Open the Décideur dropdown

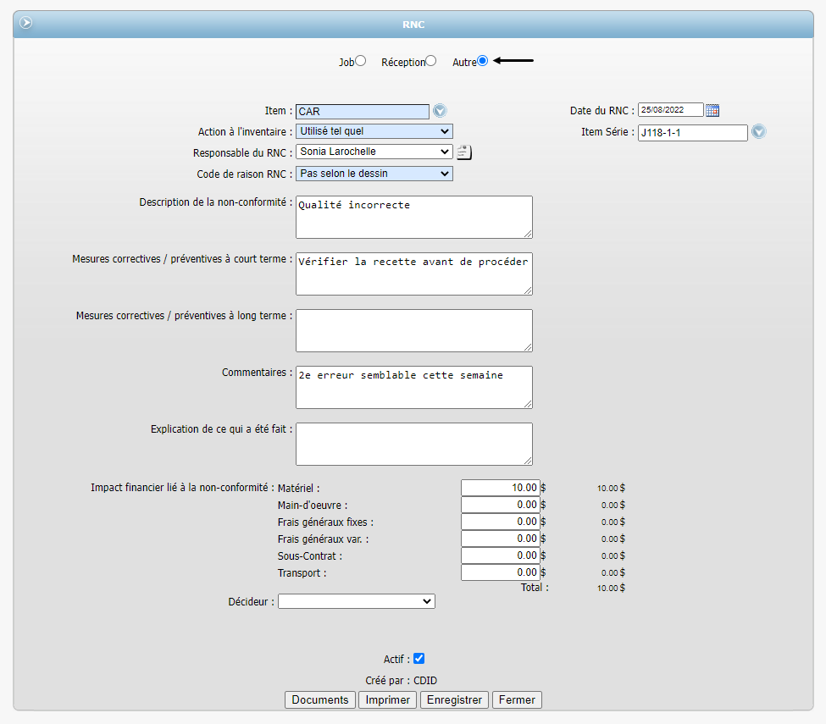(x=356, y=601)
